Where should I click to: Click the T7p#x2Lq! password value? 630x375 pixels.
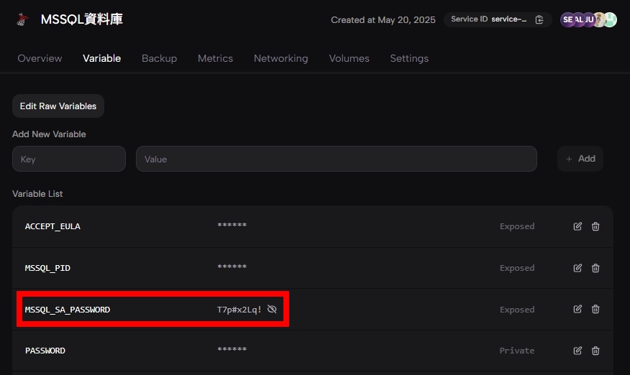tap(239, 310)
